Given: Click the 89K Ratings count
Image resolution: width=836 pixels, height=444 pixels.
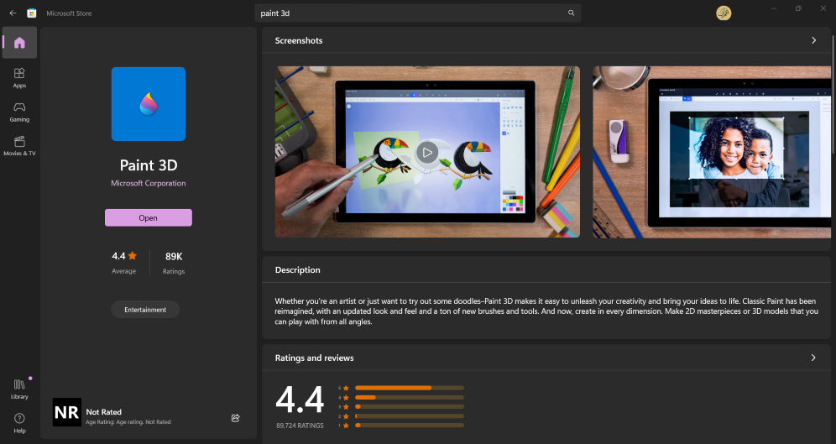Looking at the screenshot, I should [x=174, y=263].
